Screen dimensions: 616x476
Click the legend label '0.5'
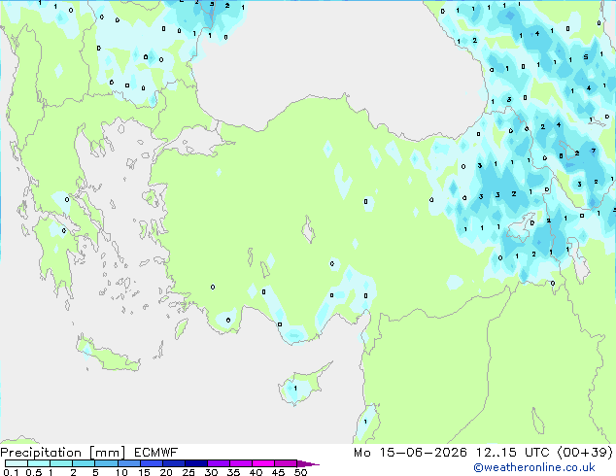tap(34, 472)
